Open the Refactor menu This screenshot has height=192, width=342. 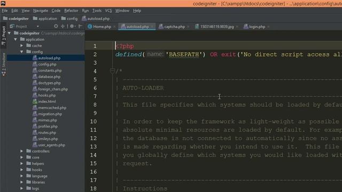pyautogui.click(x=71, y=11)
